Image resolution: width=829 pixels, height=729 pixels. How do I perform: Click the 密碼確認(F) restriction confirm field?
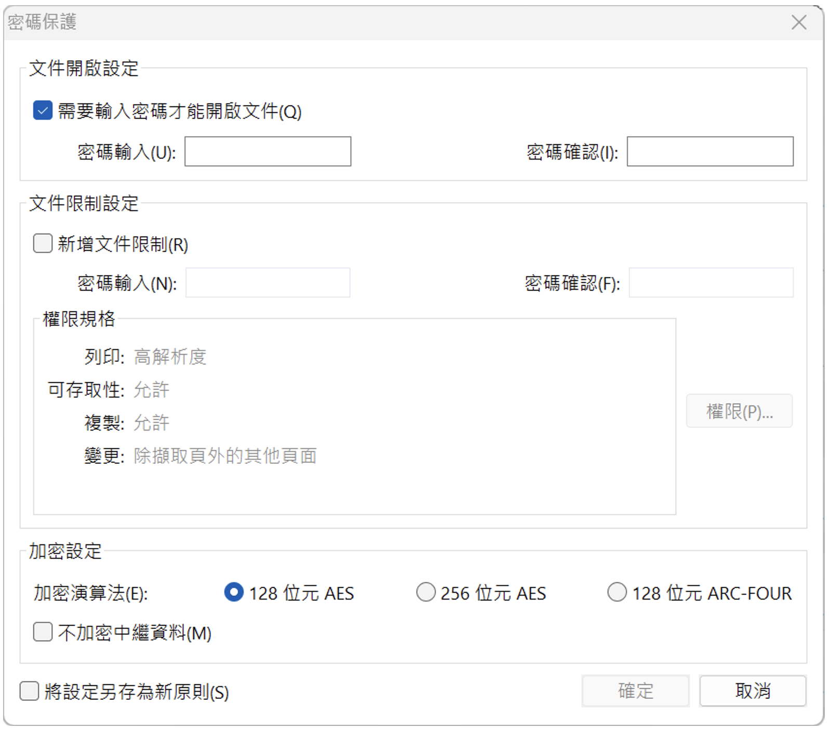click(x=711, y=283)
